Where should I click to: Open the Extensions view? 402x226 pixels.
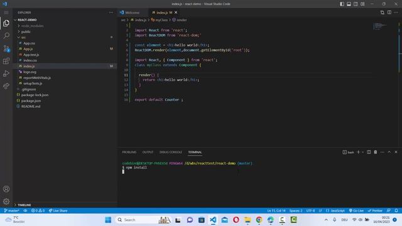tap(6, 61)
